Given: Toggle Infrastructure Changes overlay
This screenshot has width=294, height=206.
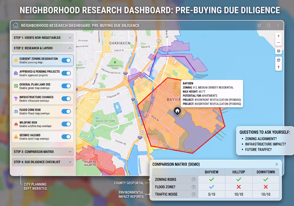Looking at the screenshot, I should click(x=66, y=99).
